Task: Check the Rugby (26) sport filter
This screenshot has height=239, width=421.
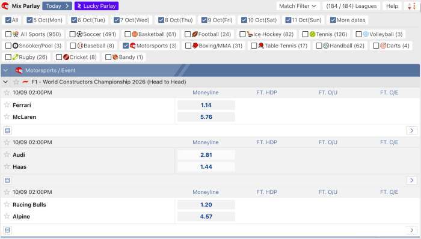Action: pos(8,57)
